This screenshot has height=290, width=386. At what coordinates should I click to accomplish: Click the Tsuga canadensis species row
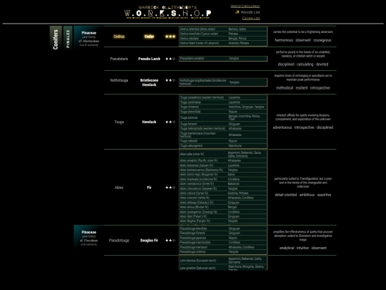[x=223, y=97]
